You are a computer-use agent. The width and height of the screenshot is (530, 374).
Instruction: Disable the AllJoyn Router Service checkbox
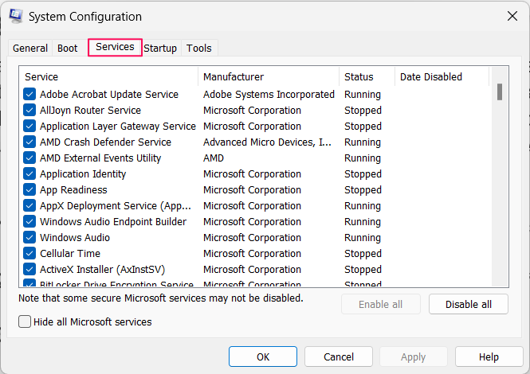coord(29,110)
